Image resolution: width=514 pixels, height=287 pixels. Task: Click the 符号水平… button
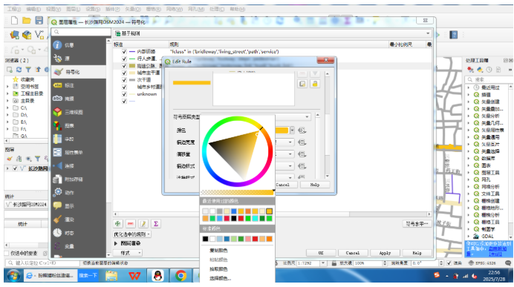click(x=417, y=224)
